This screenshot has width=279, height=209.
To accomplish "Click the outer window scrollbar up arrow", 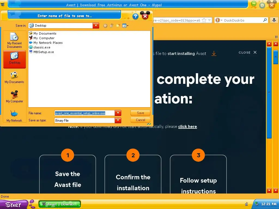I will click(x=276, y=44).
